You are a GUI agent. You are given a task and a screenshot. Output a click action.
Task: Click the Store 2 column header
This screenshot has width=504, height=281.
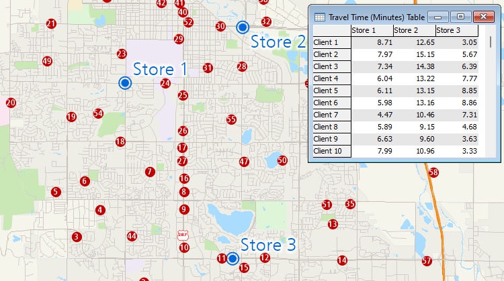tap(413, 31)
